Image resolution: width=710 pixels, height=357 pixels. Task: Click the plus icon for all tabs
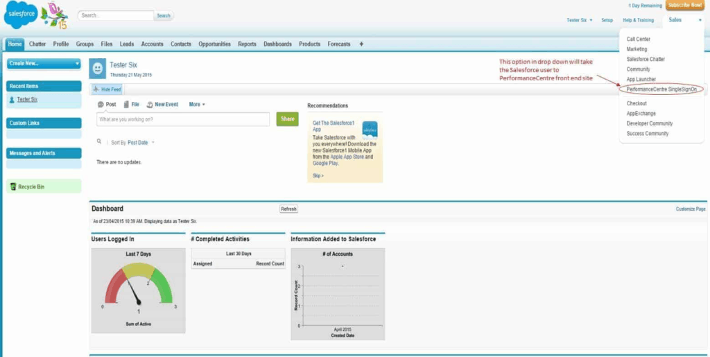[x=361, y=44]
